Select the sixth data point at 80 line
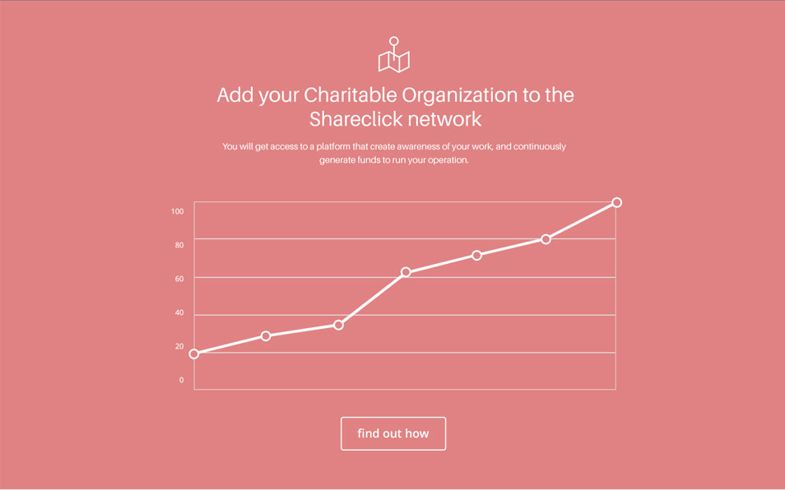The width and height of the screenshot is (785, 490). (546, 239)
